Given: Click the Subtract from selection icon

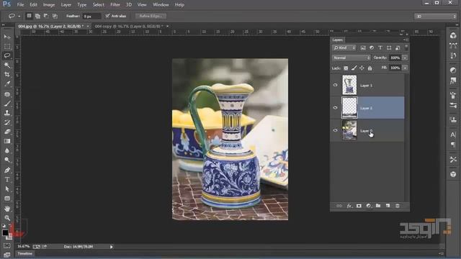Looking at the screenshot, I should [x=46, y=16].
